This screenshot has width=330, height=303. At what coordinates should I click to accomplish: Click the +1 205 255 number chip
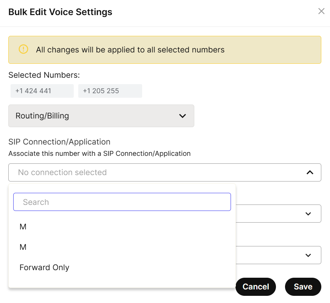click(110, 91)
